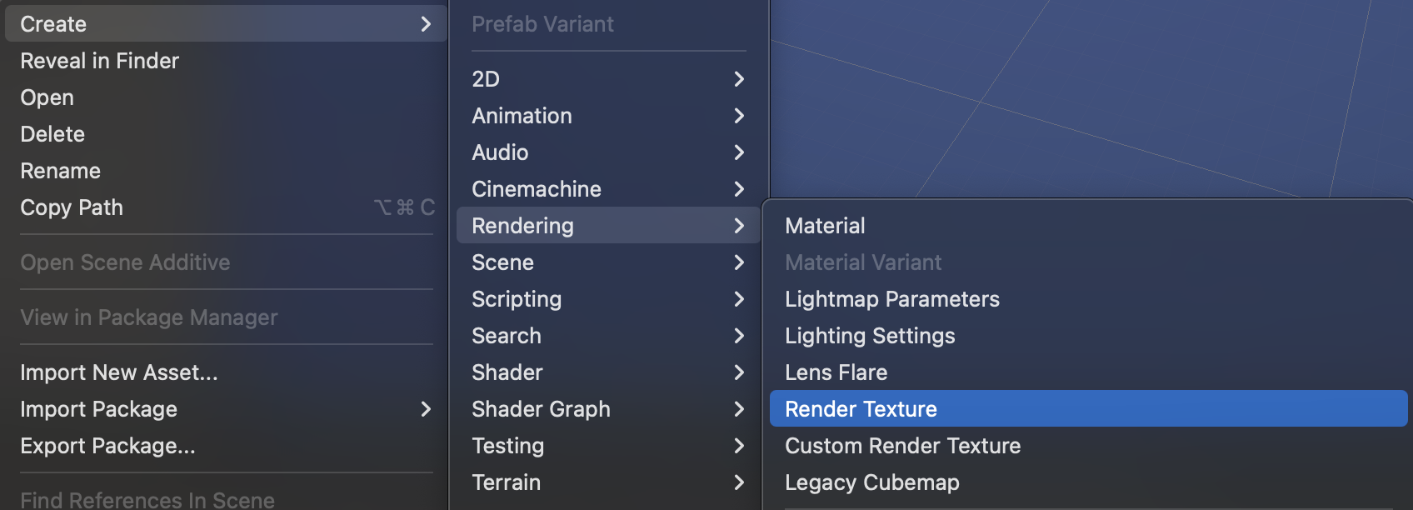This screenshot has width=1413, height=510.
Task: Select Render Texture from the Rendering submenu
Action: coord(860,408)
